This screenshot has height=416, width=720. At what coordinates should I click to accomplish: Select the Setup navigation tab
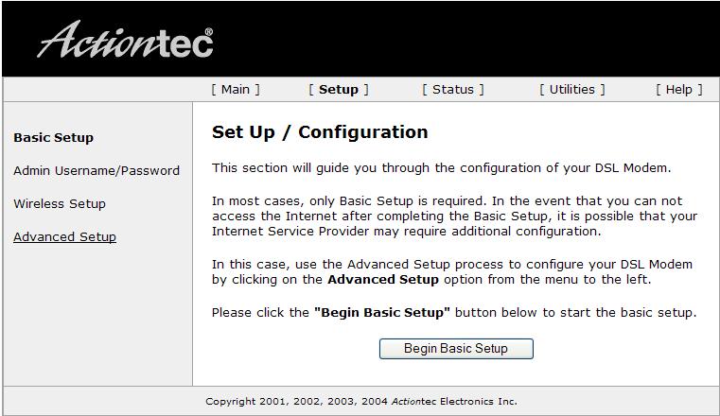339,90
